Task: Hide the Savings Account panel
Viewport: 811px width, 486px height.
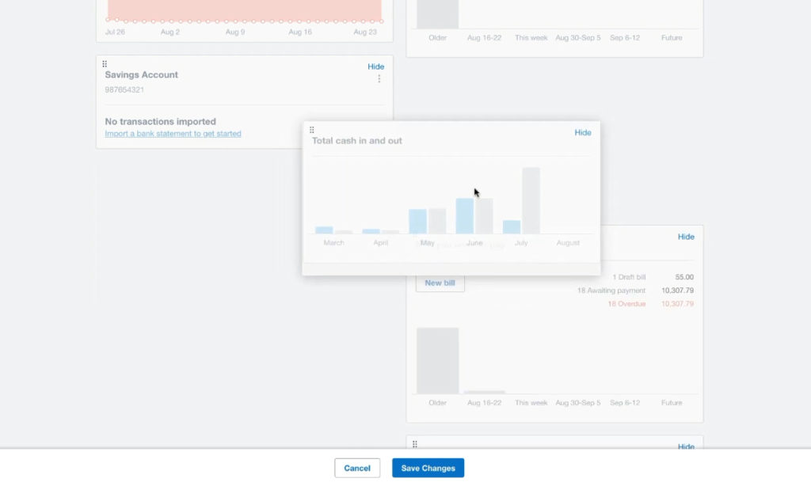Action: click(375, 66)
